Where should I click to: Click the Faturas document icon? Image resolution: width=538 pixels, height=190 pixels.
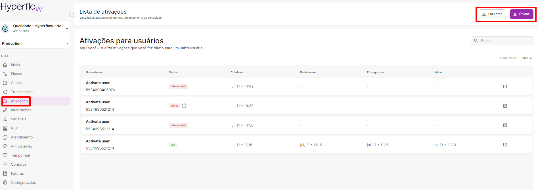click(x=5, y=174)
